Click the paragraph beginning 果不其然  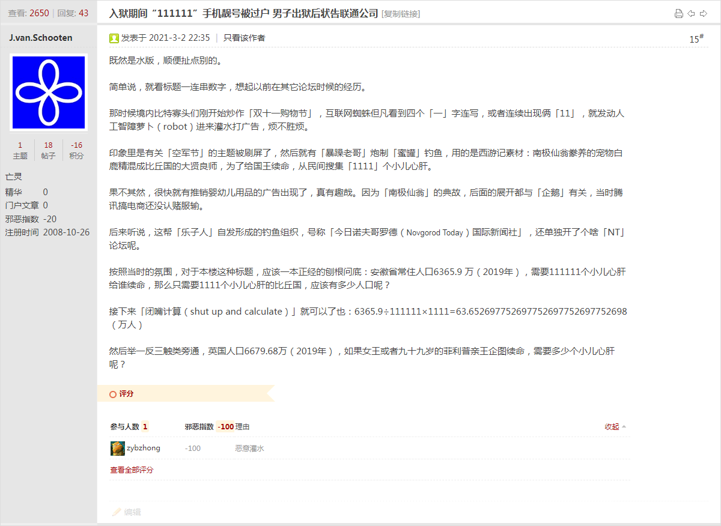(x=366, y=199)
